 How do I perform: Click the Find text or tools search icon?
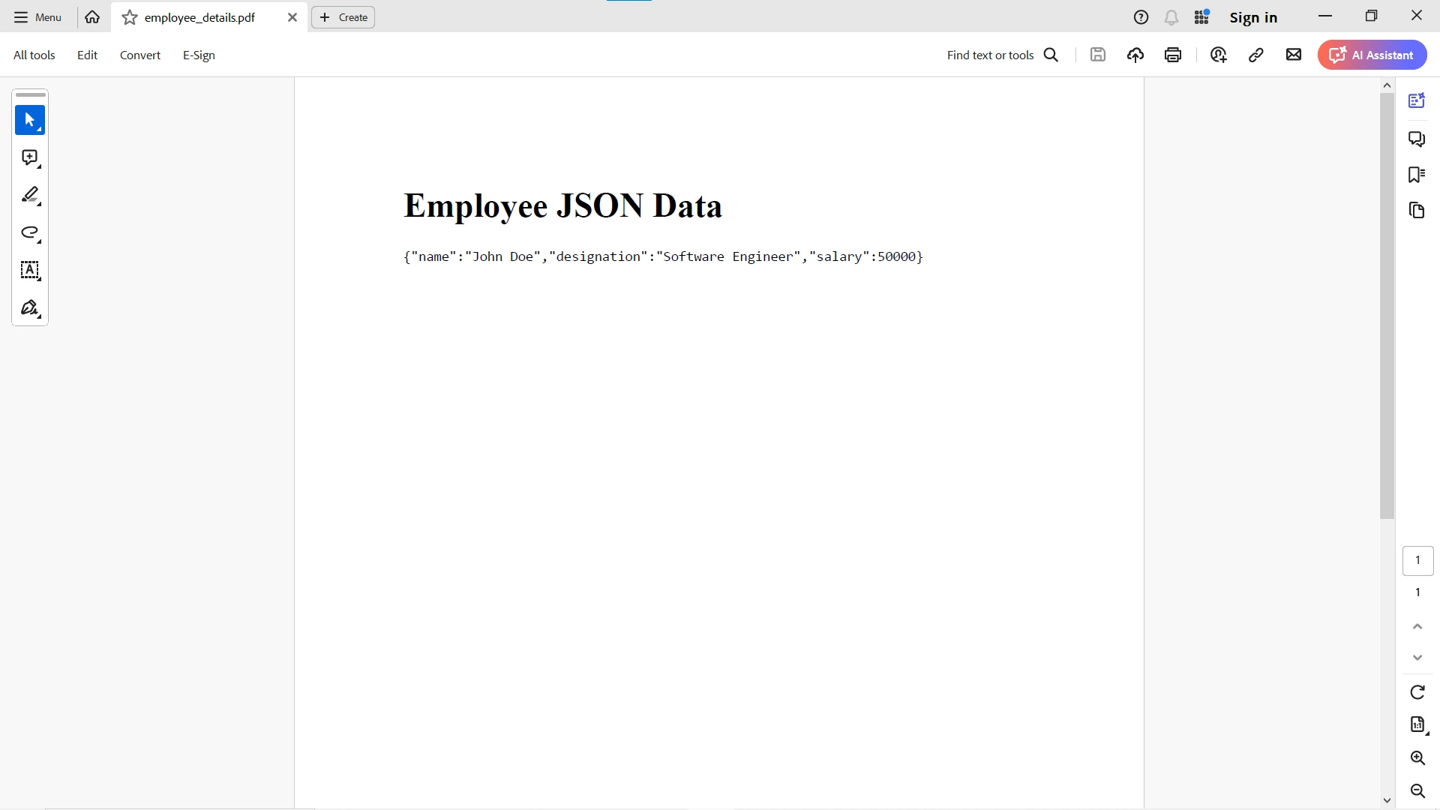coord(1051,55)
